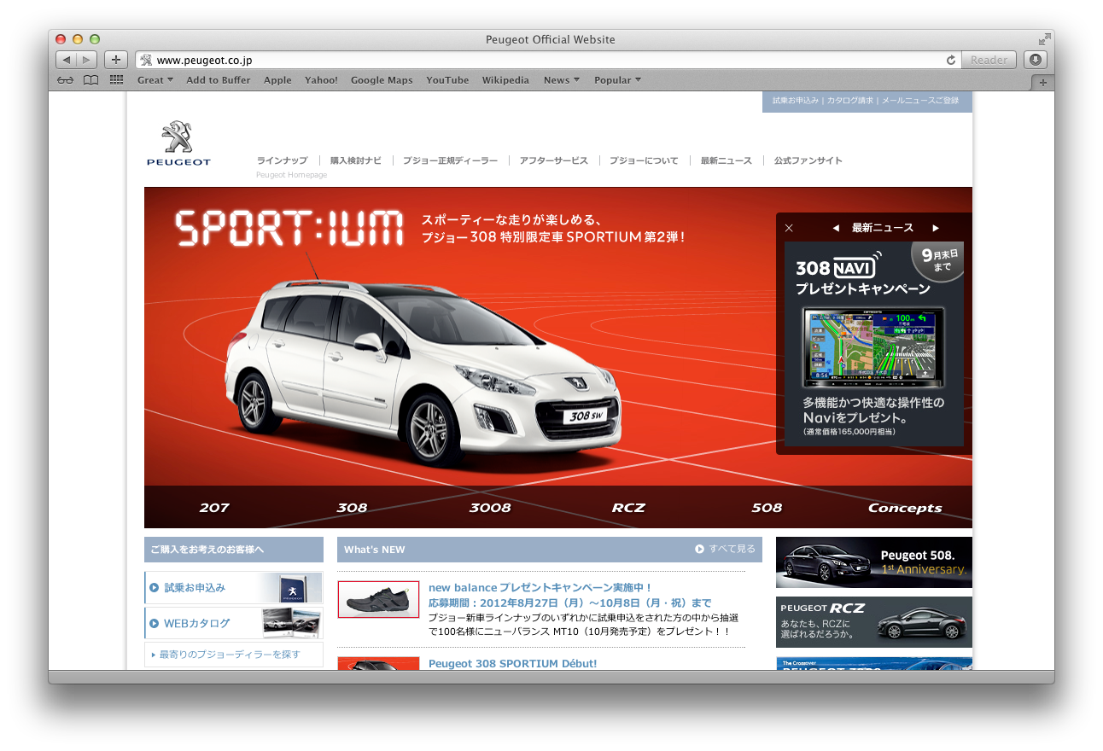Select the 508 model tab
The image size is (1103, 751).
point(767,508)
